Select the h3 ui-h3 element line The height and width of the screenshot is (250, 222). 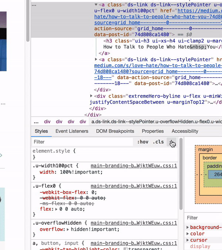(162, 41)
